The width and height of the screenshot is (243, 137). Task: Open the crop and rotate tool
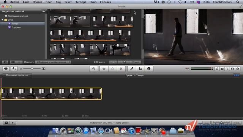(x=140, y=68)
